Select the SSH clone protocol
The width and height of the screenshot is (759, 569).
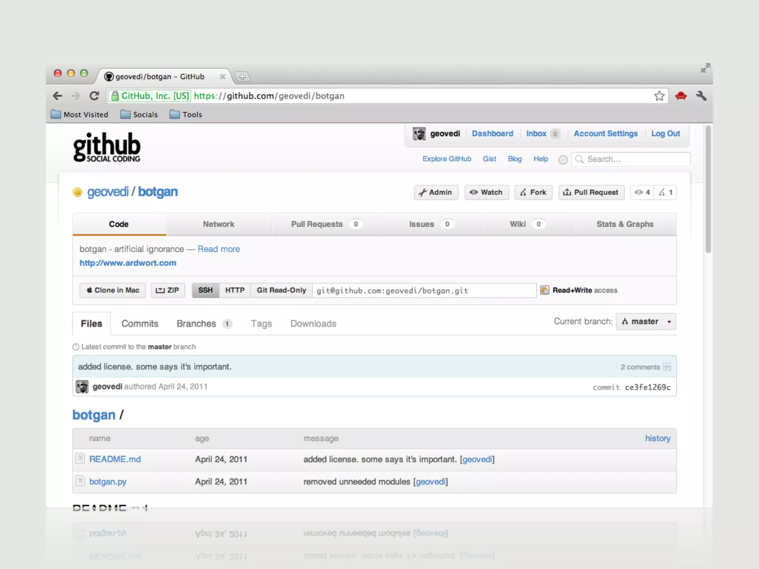tap(205, 290)
